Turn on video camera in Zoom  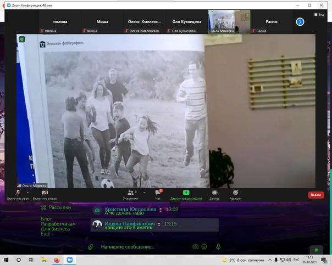[45, 195]
